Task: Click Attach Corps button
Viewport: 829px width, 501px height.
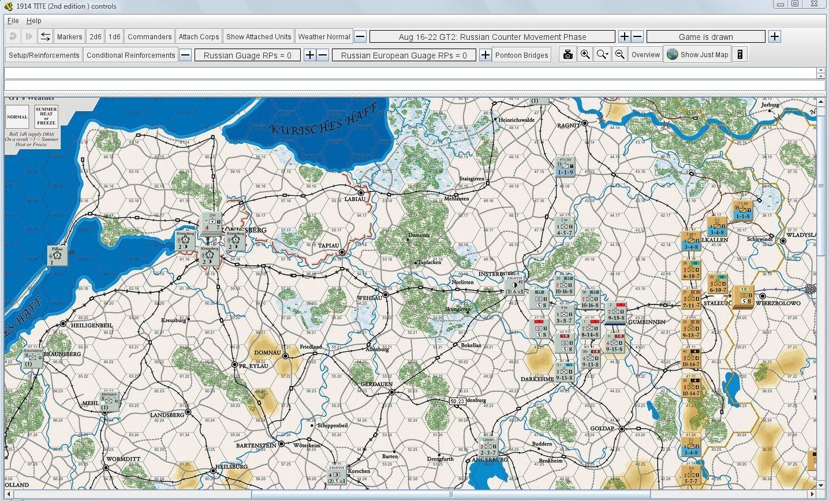Action: [199, 36]
